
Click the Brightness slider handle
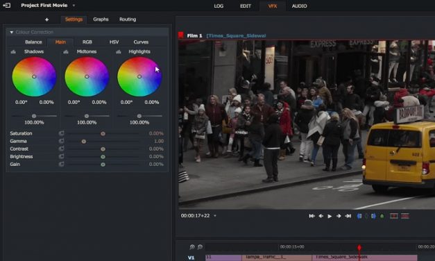click(x=103, y=157)
